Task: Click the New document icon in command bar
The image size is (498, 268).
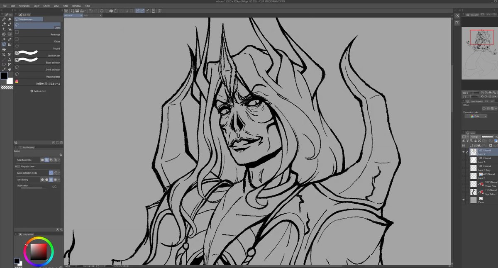Action: pos(73,11)
